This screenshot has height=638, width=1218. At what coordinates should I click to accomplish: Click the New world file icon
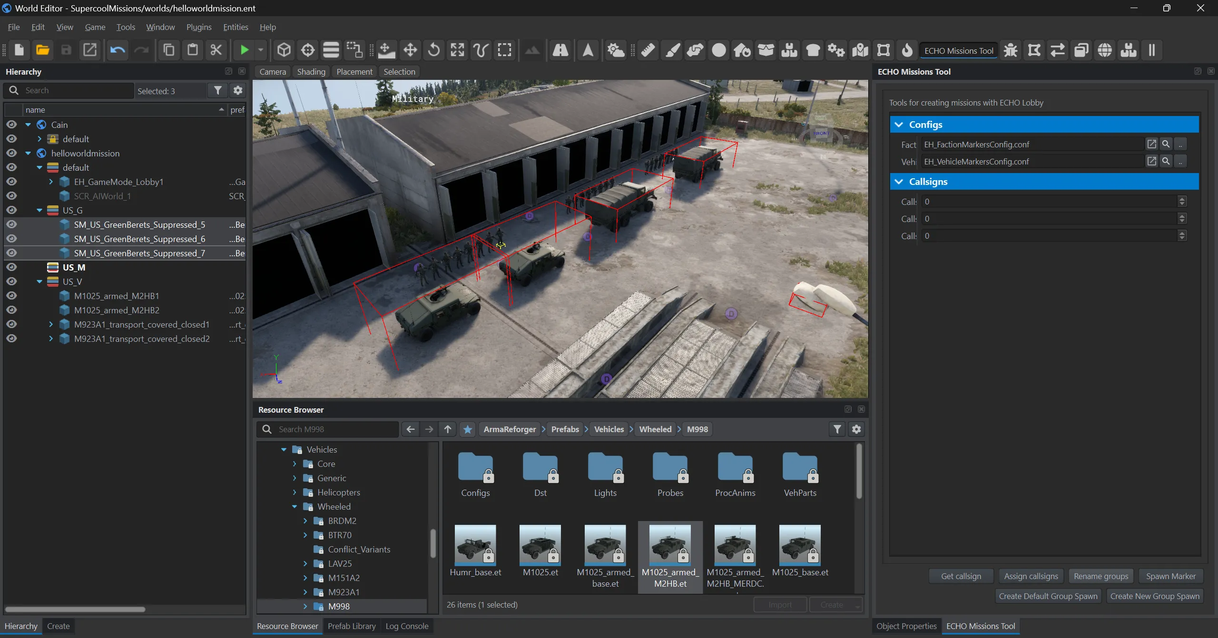(19, 50)
